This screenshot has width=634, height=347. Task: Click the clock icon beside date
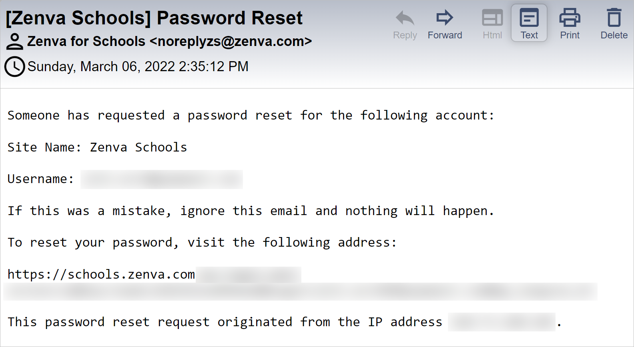click(x=15, y=67)
